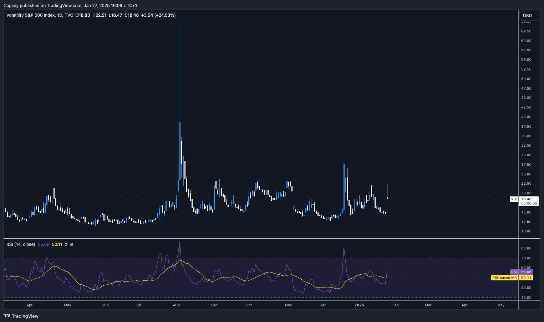Viewport: 544px width, 322px height.
Task: Select the VIX label on the price axis
Action: point(514,199)
